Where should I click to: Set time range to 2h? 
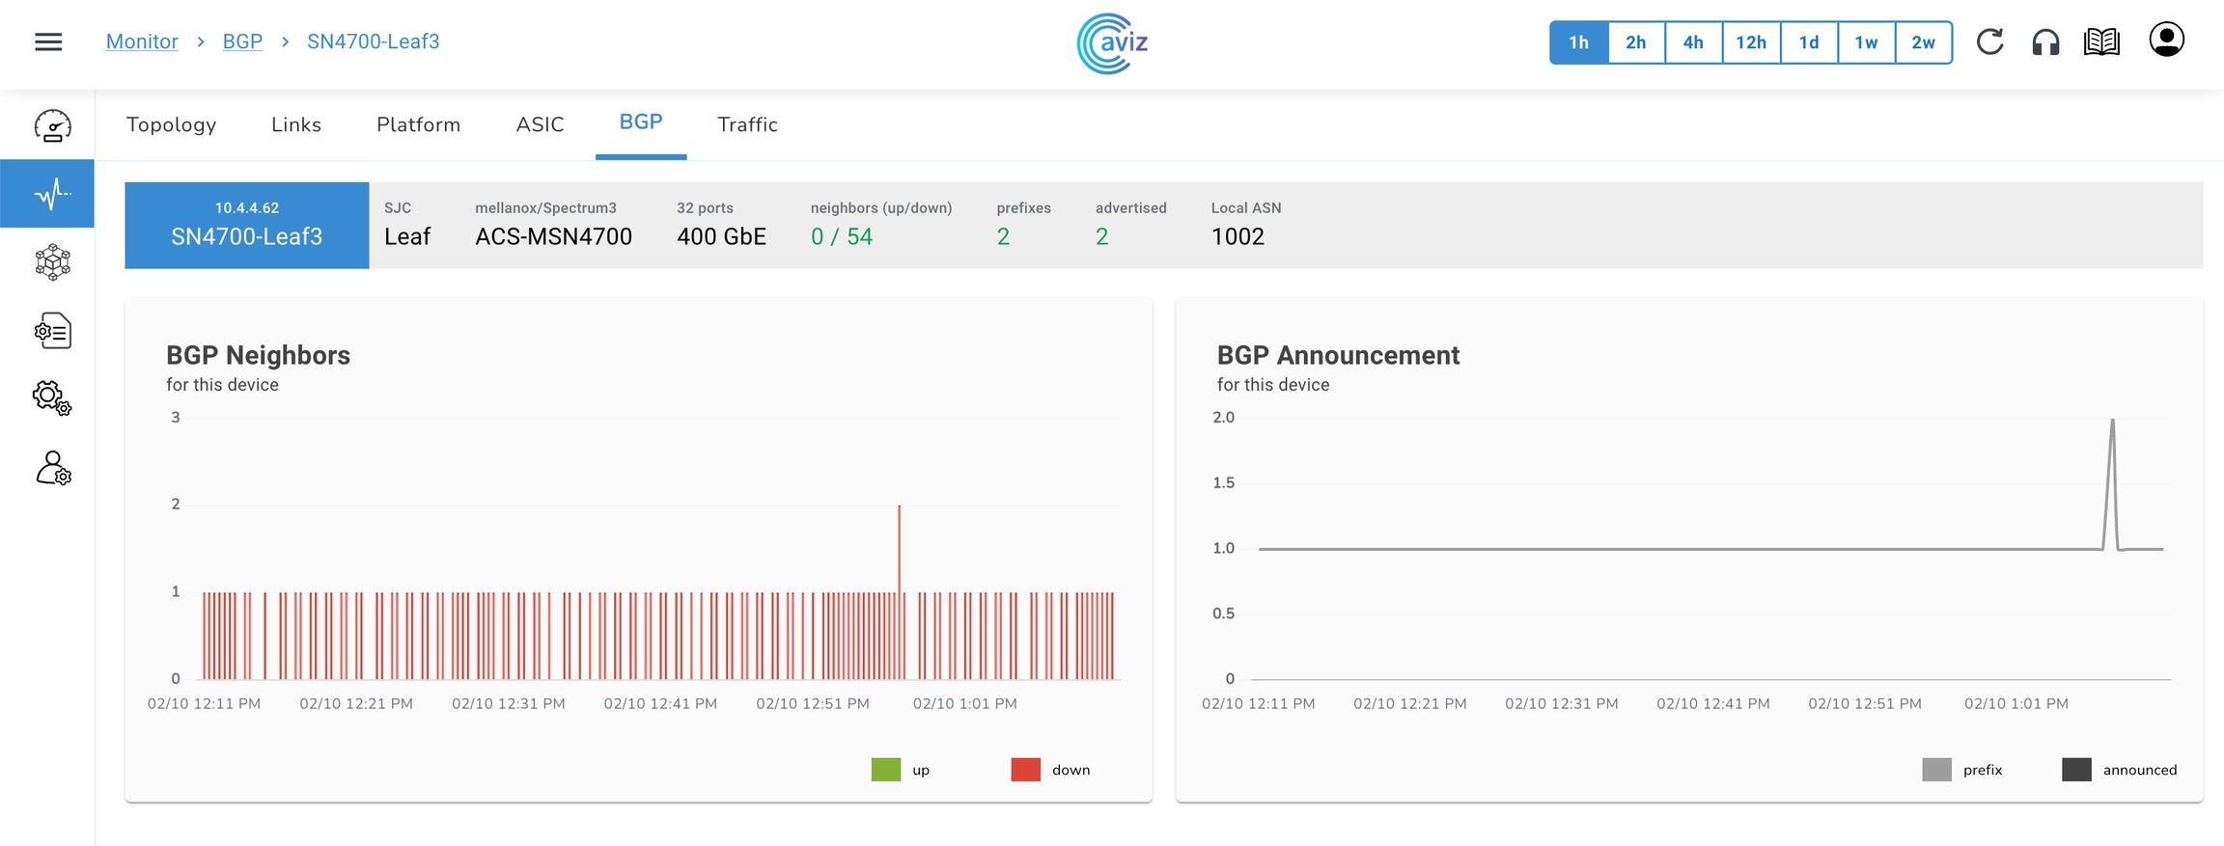[1635, 42]
